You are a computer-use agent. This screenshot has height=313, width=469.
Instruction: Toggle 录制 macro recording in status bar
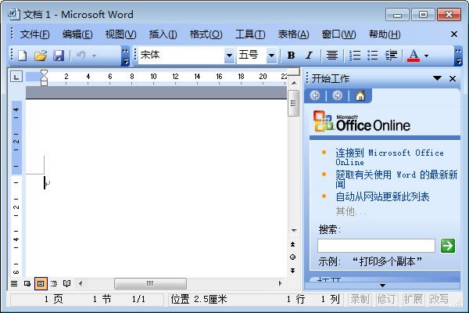click(360, 299)
